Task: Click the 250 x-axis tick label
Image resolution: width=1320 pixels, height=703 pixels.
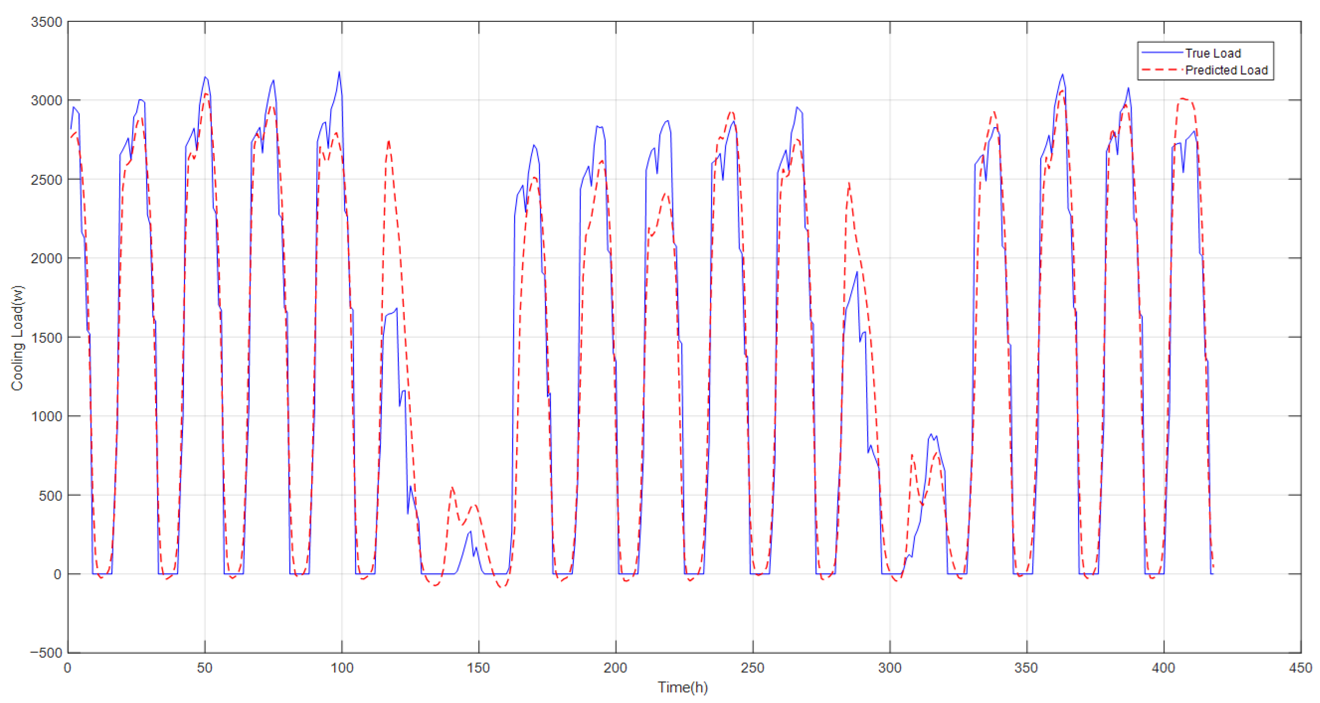Action: [752, 668]
